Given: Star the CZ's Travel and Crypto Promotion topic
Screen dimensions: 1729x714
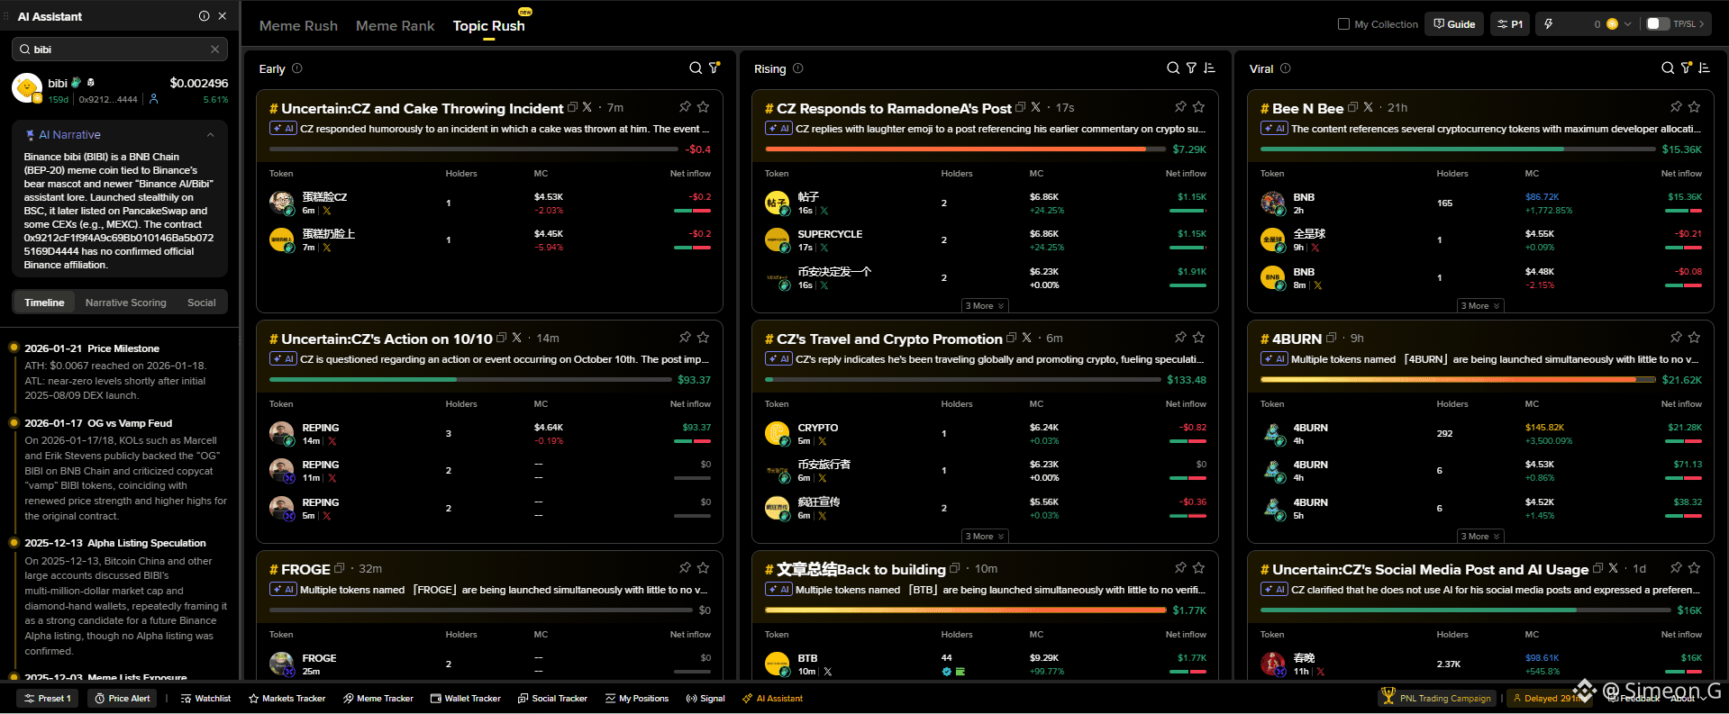Looking at the screenshot, I should tap(1198, 338).
